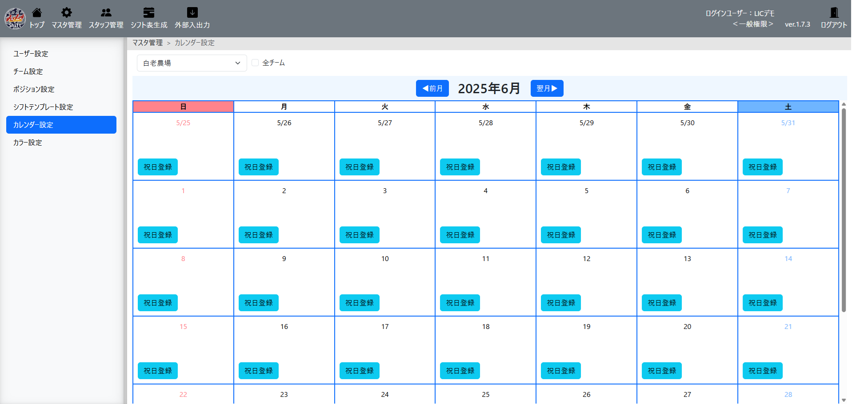Click the 日 Sunday column header

[x=183, y=107]
